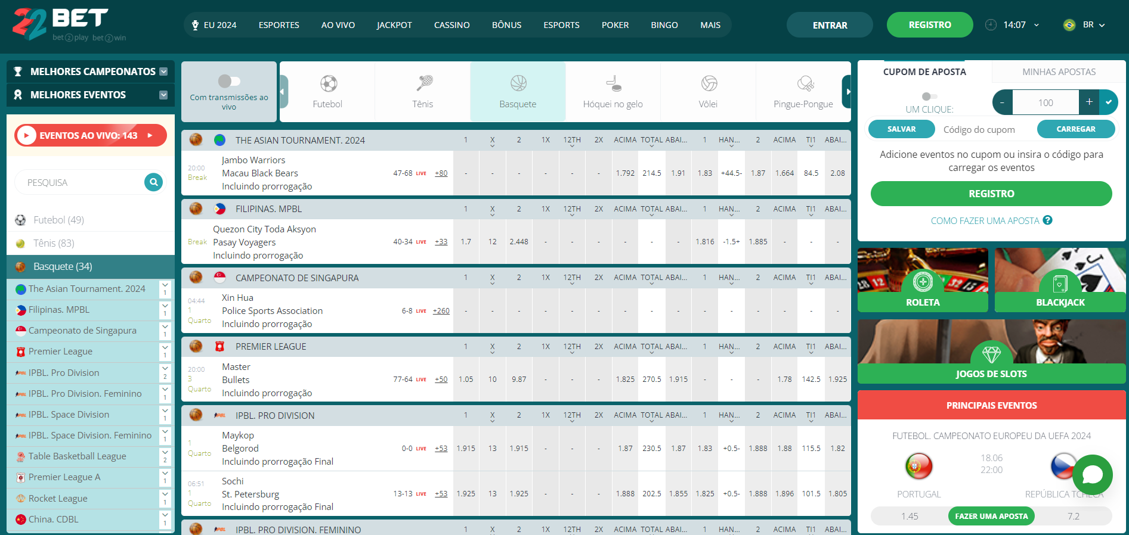Click the Portugal flag icon
Screen dimensions: 1129x535
coord(919,466)
